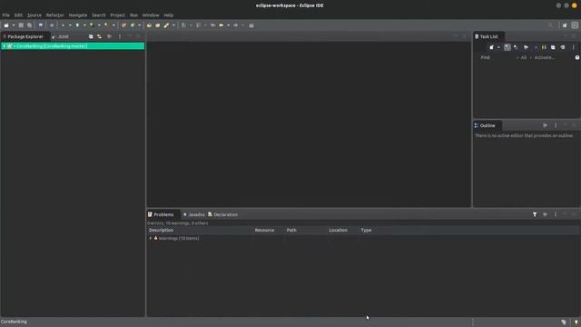This screenshot has height=327, width=581.
Task: Click the green Run button in toolbar
Action: coord(77,25)
